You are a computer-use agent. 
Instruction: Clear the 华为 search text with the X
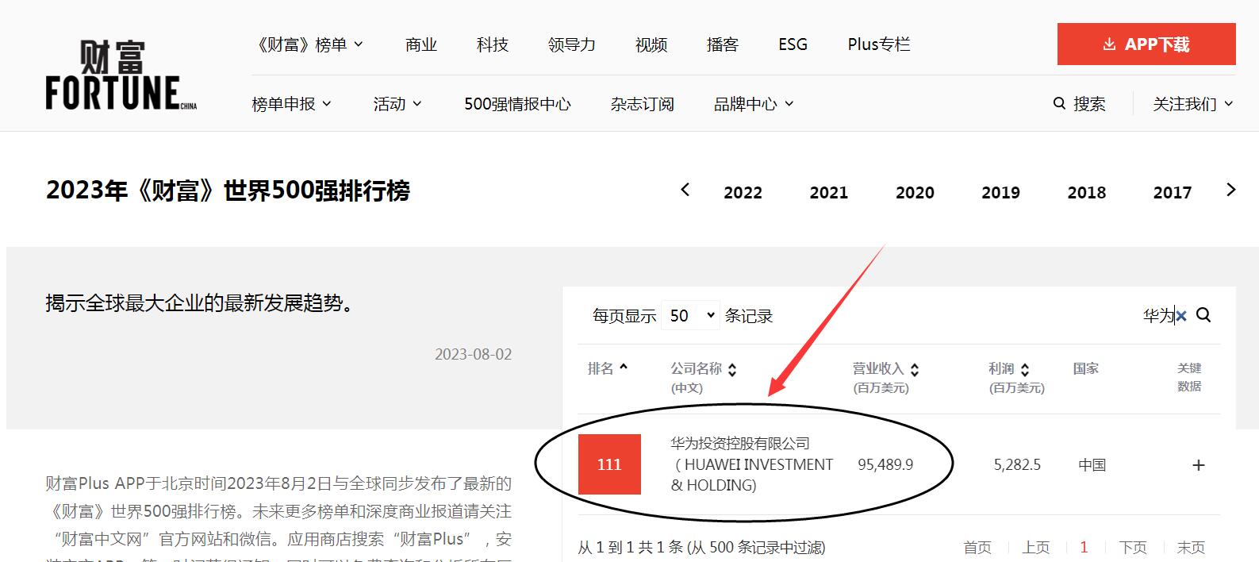click(1181, 316)
